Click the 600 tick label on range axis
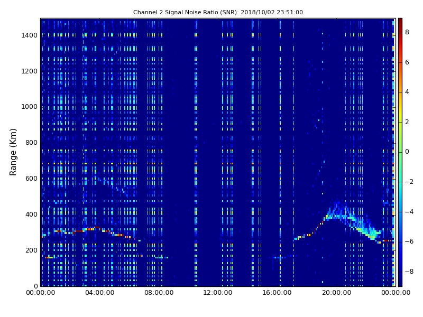423x317 pixels. click(x=31, y=179)
